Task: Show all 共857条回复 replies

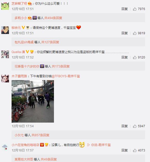Action: [40, 135]
